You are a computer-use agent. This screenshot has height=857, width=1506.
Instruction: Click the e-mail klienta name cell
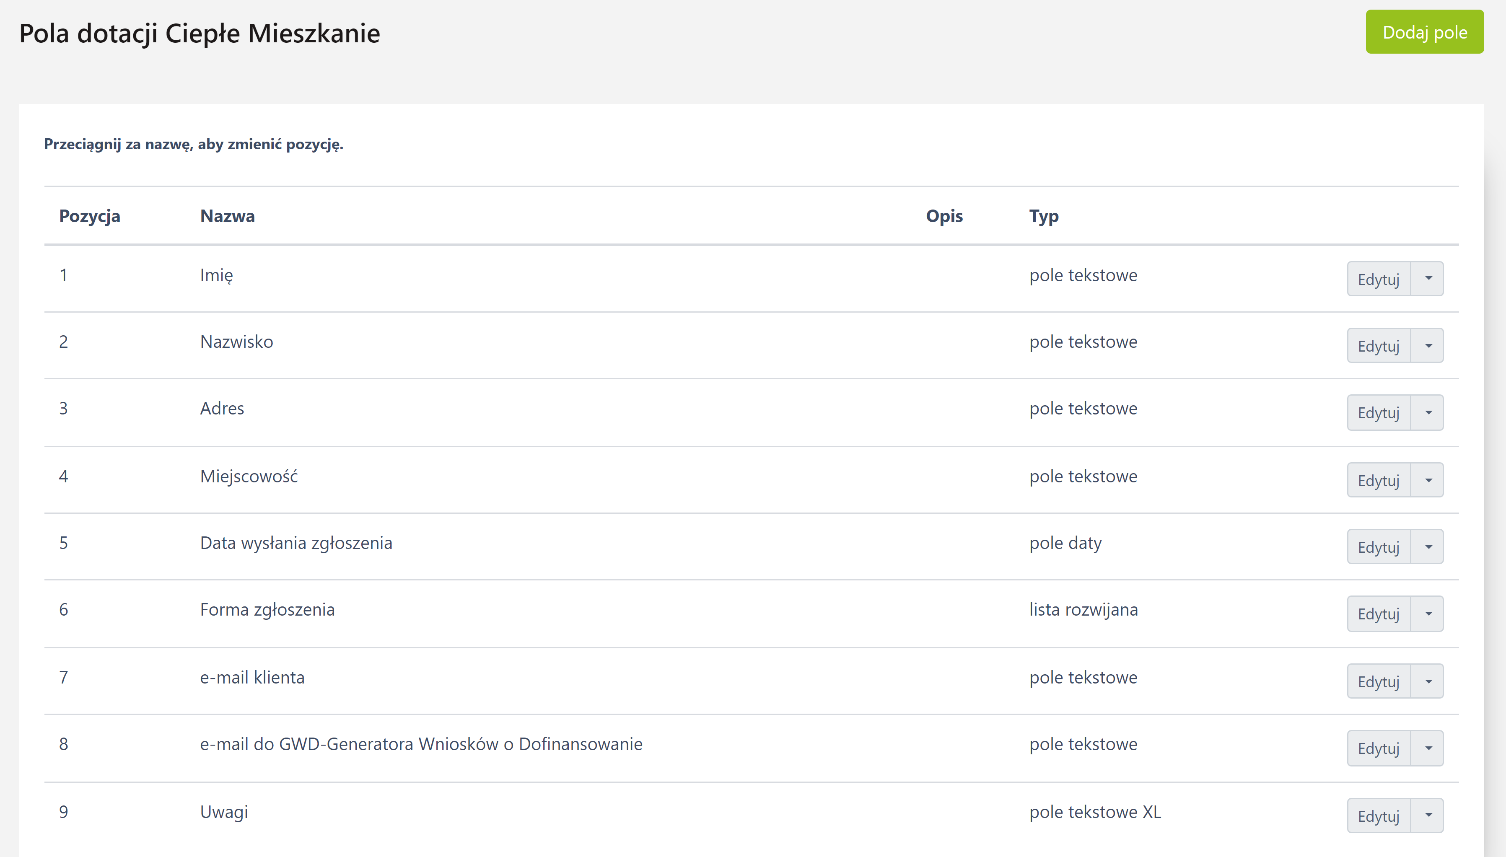(252, 678)
